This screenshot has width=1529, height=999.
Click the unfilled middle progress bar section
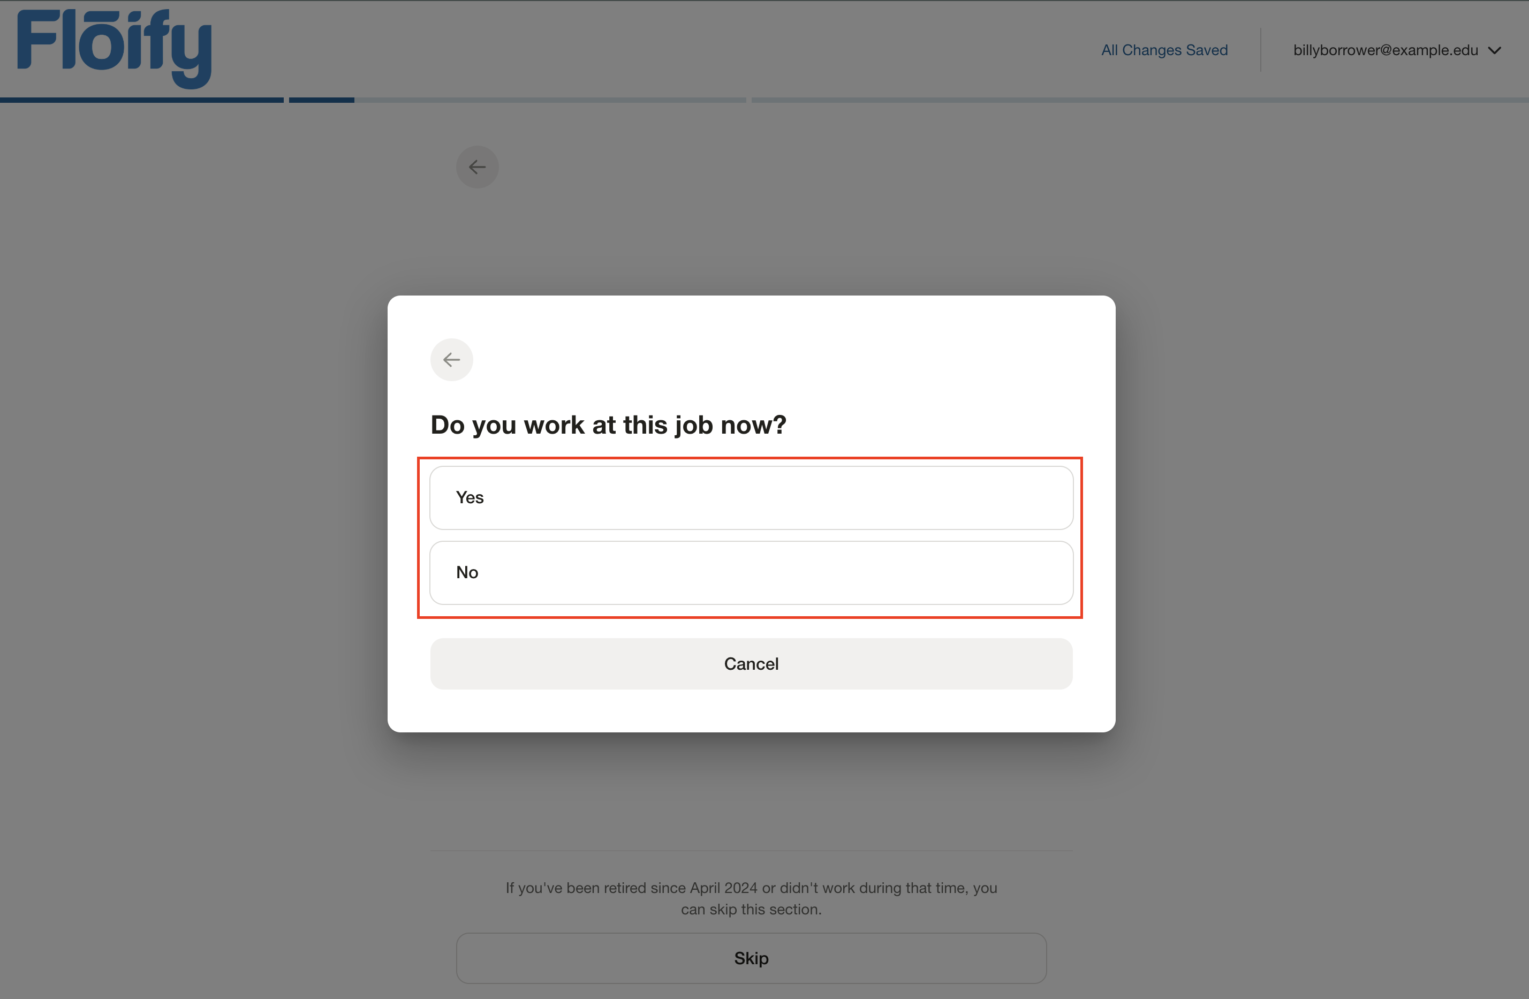[550, 100]
